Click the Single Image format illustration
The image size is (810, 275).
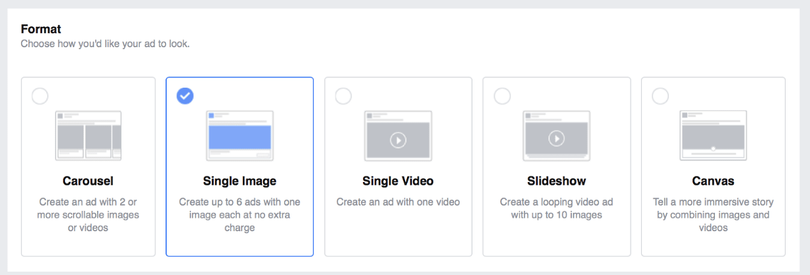pos(240,135)
